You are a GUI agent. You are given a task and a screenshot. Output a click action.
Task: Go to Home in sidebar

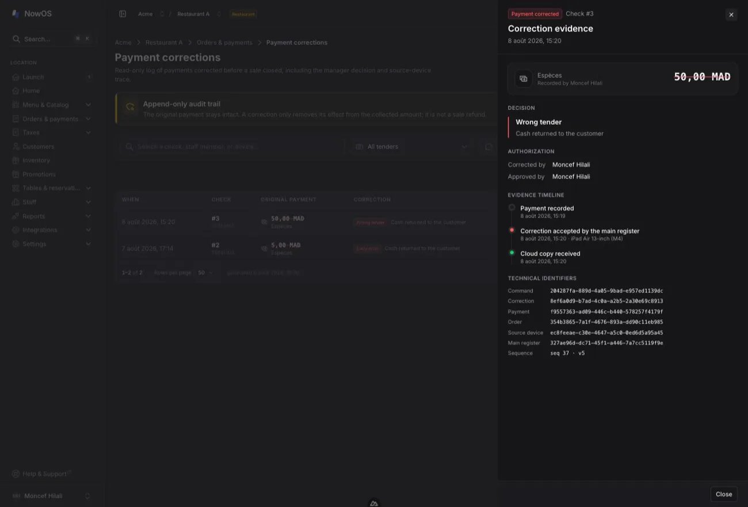[52, 91]
